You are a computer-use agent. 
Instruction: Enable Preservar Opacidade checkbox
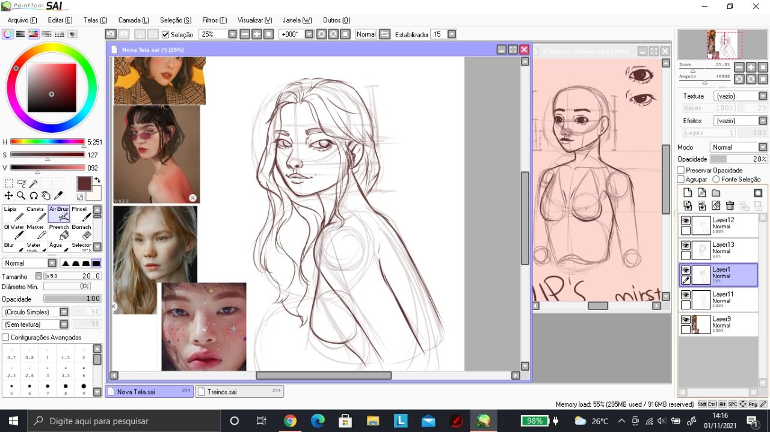[x=681, y=171]
